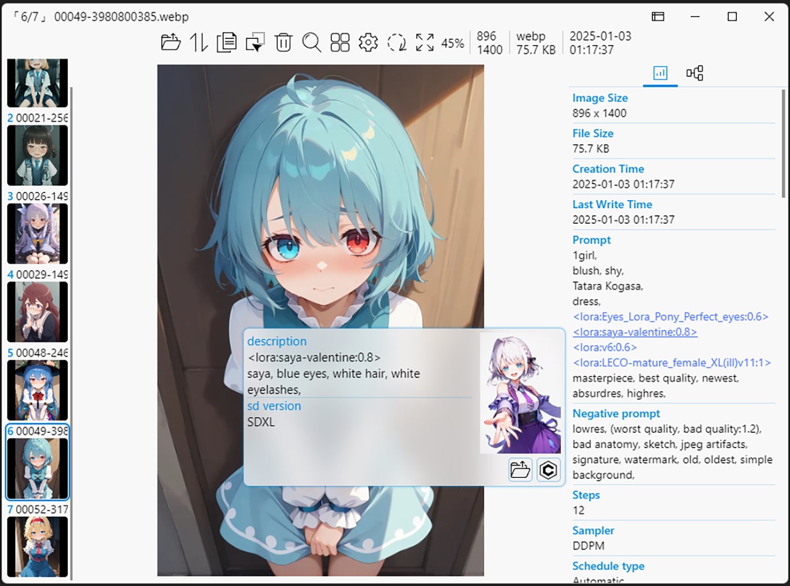Click lora:Eyes_Lora_Pony_Perfect_eyes:0.6 link
The width and height of the screenshot is (790, 586).
pos(671,317)
